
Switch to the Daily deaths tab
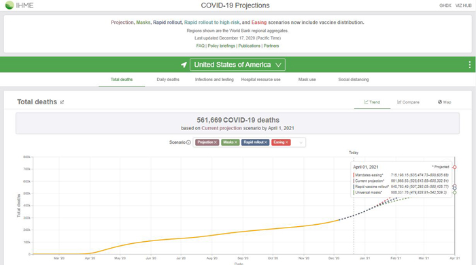(168, 80)
